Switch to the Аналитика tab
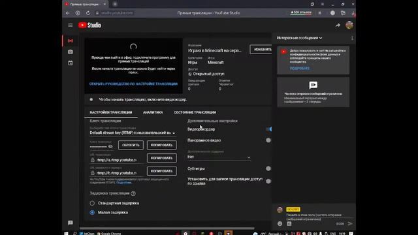Image resolution: width=418 pixels, height=235 pixels. (x=153, y=112)
